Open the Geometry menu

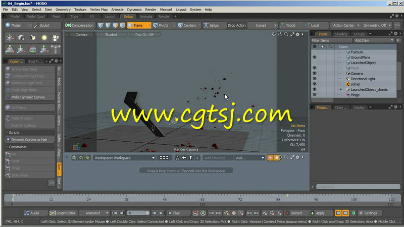click(x=63, y=10)
